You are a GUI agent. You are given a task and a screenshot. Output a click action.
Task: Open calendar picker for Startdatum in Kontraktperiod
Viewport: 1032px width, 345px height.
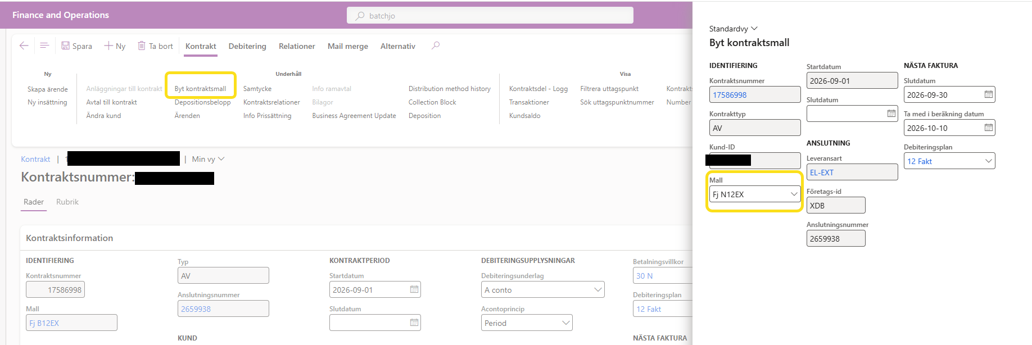click(x=414, y=289)
